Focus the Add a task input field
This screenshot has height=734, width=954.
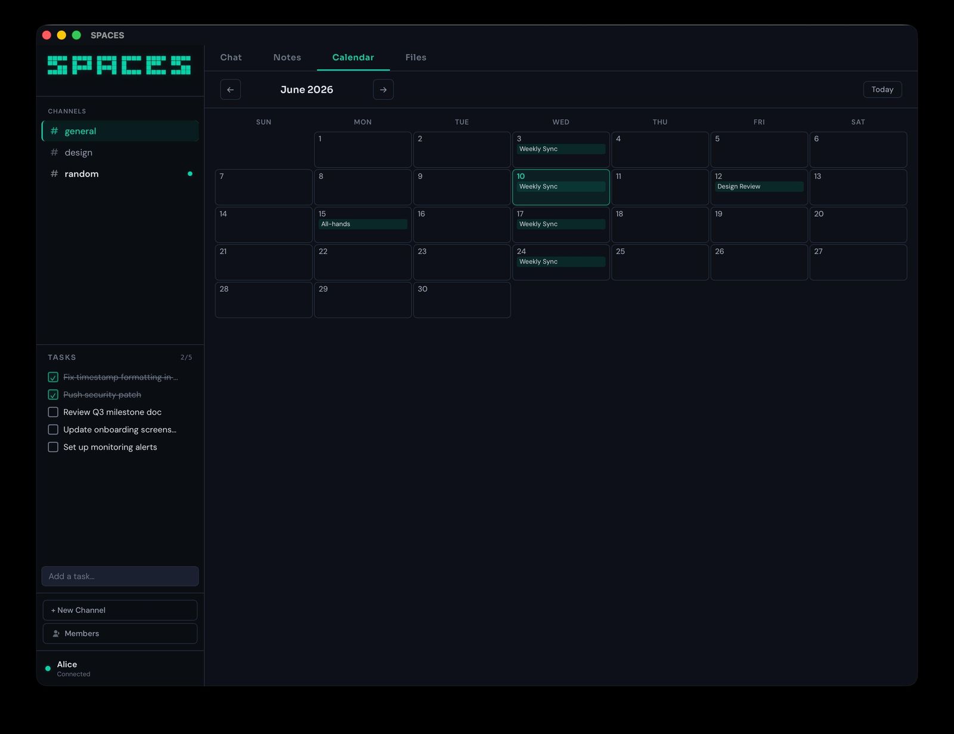[x=120, y=576]
